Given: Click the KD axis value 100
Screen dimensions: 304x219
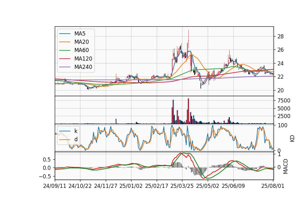Looking at the screenshot, I should coord(282,126).
